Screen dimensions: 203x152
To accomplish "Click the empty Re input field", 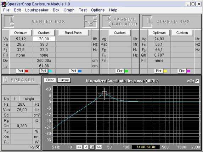I will coord(22,121).
